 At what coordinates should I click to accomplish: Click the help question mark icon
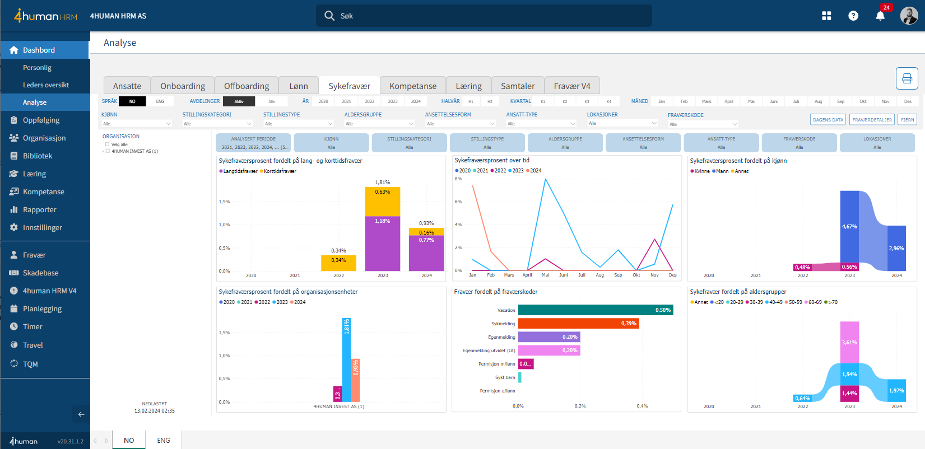pos(853,16)
